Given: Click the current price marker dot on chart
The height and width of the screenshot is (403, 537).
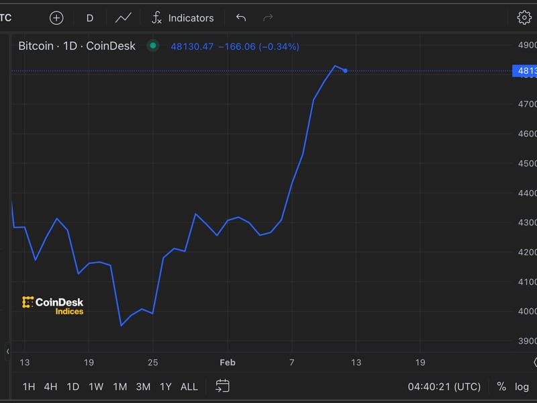Looking at the screenshot, I should click(345, 69).
